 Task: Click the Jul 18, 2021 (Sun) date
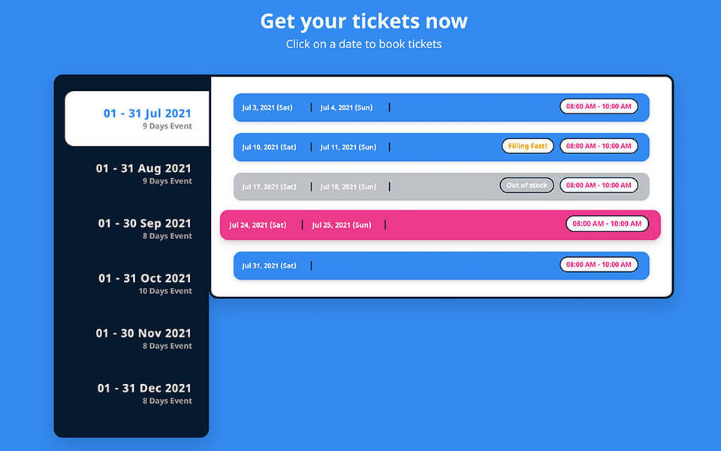[348, 186]
